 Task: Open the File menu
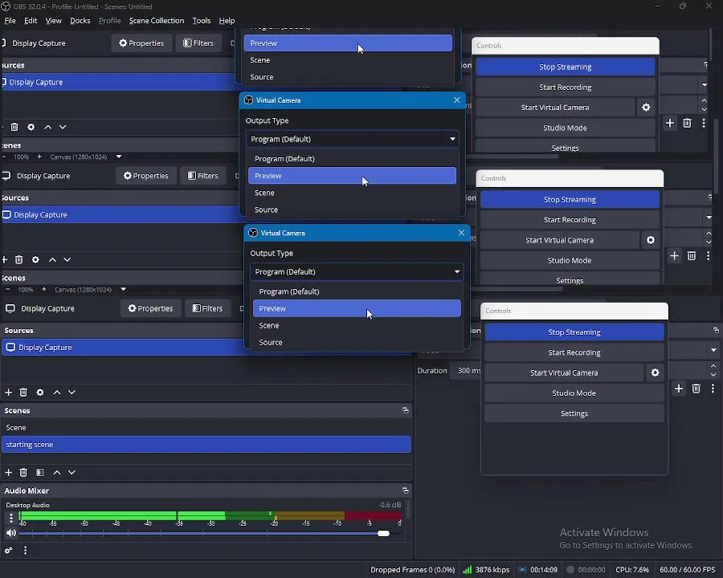[10, 20]
